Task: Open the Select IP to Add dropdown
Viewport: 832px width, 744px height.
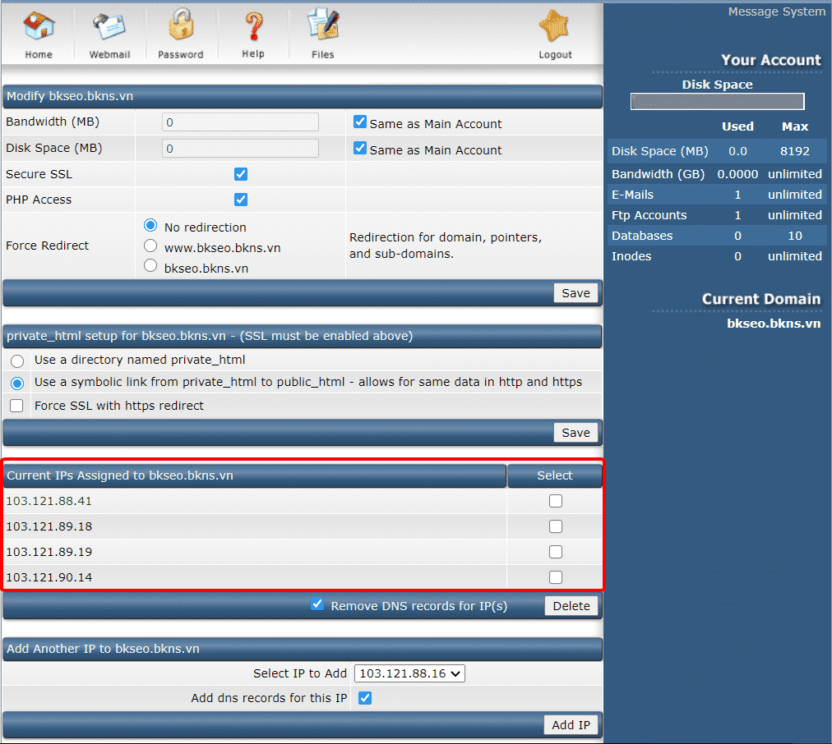Action: pyautogui.click(x=409, y=673)
